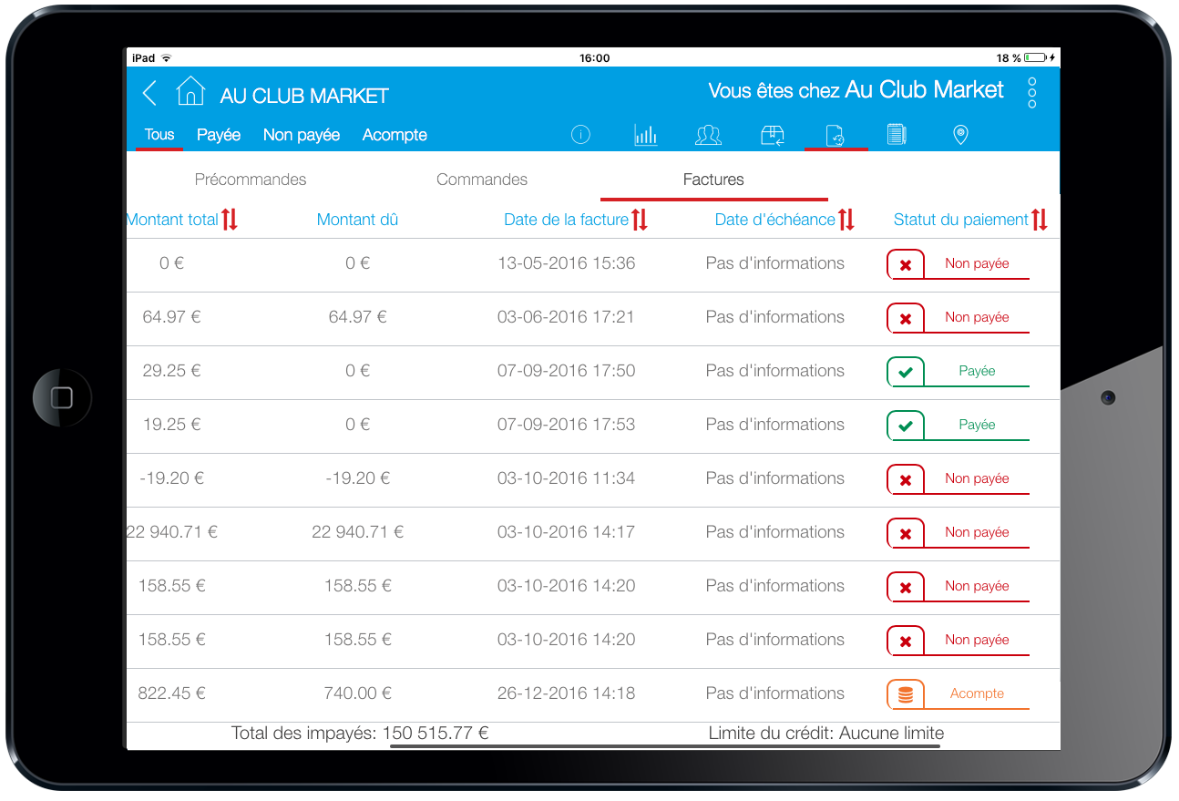Open the notepad notes icon
Image resolution: width=1179 pixels, height=801 pixels.
tap(897, 135)
